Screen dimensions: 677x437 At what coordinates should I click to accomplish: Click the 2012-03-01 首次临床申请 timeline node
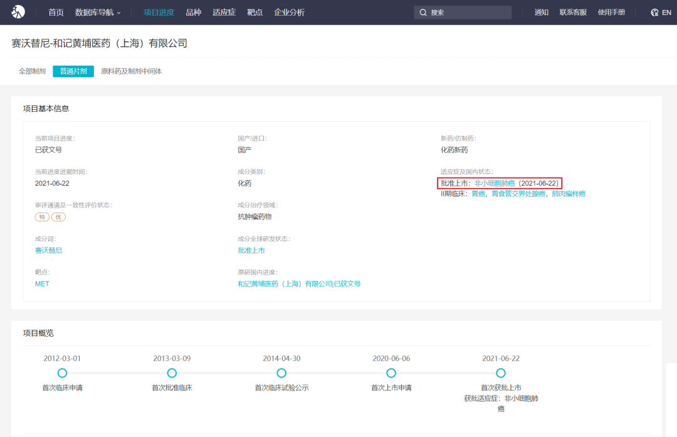pos(62,373)
